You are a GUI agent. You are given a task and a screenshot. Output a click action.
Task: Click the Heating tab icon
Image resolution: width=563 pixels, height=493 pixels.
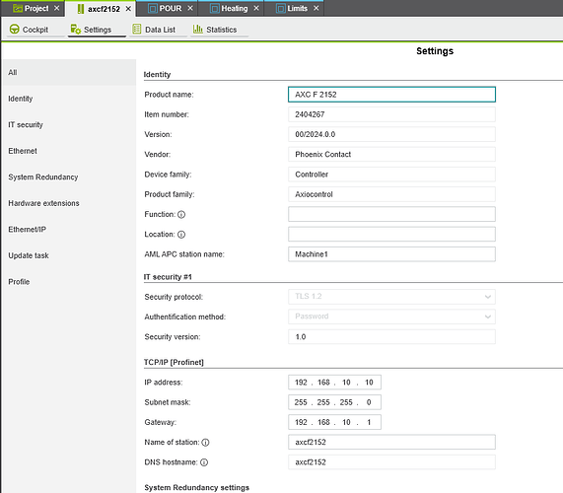(x=215, y=8)
